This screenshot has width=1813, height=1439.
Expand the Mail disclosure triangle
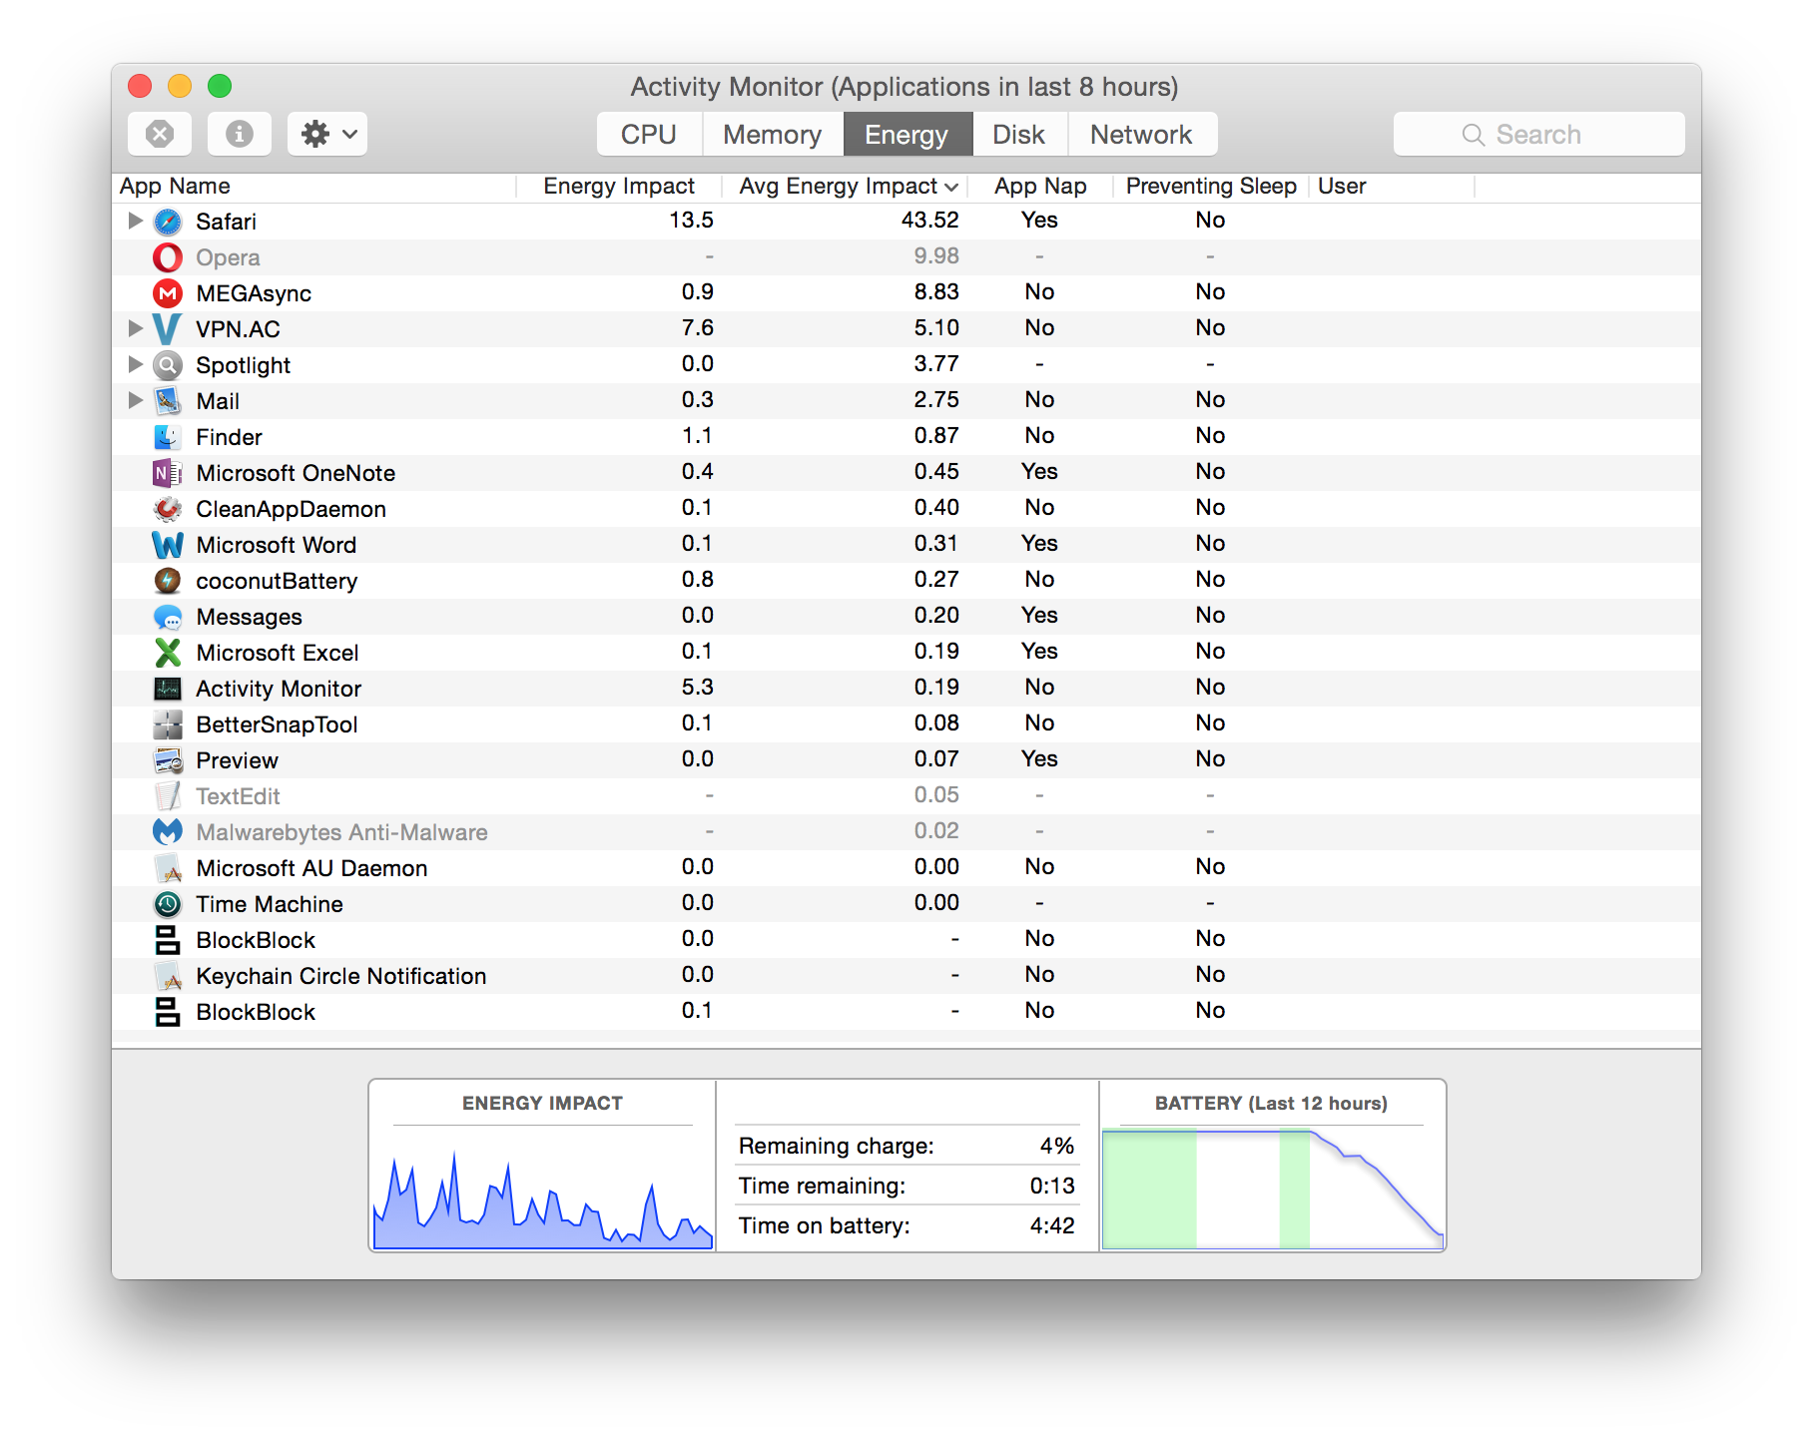pyautogui.click(x=135, y=400)
